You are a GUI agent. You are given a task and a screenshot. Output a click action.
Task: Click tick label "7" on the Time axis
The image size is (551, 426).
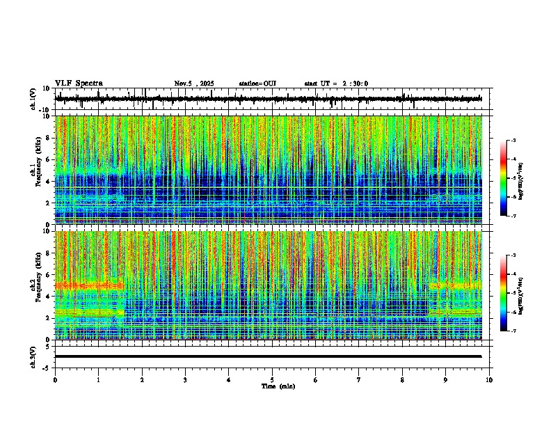[359, 380]
